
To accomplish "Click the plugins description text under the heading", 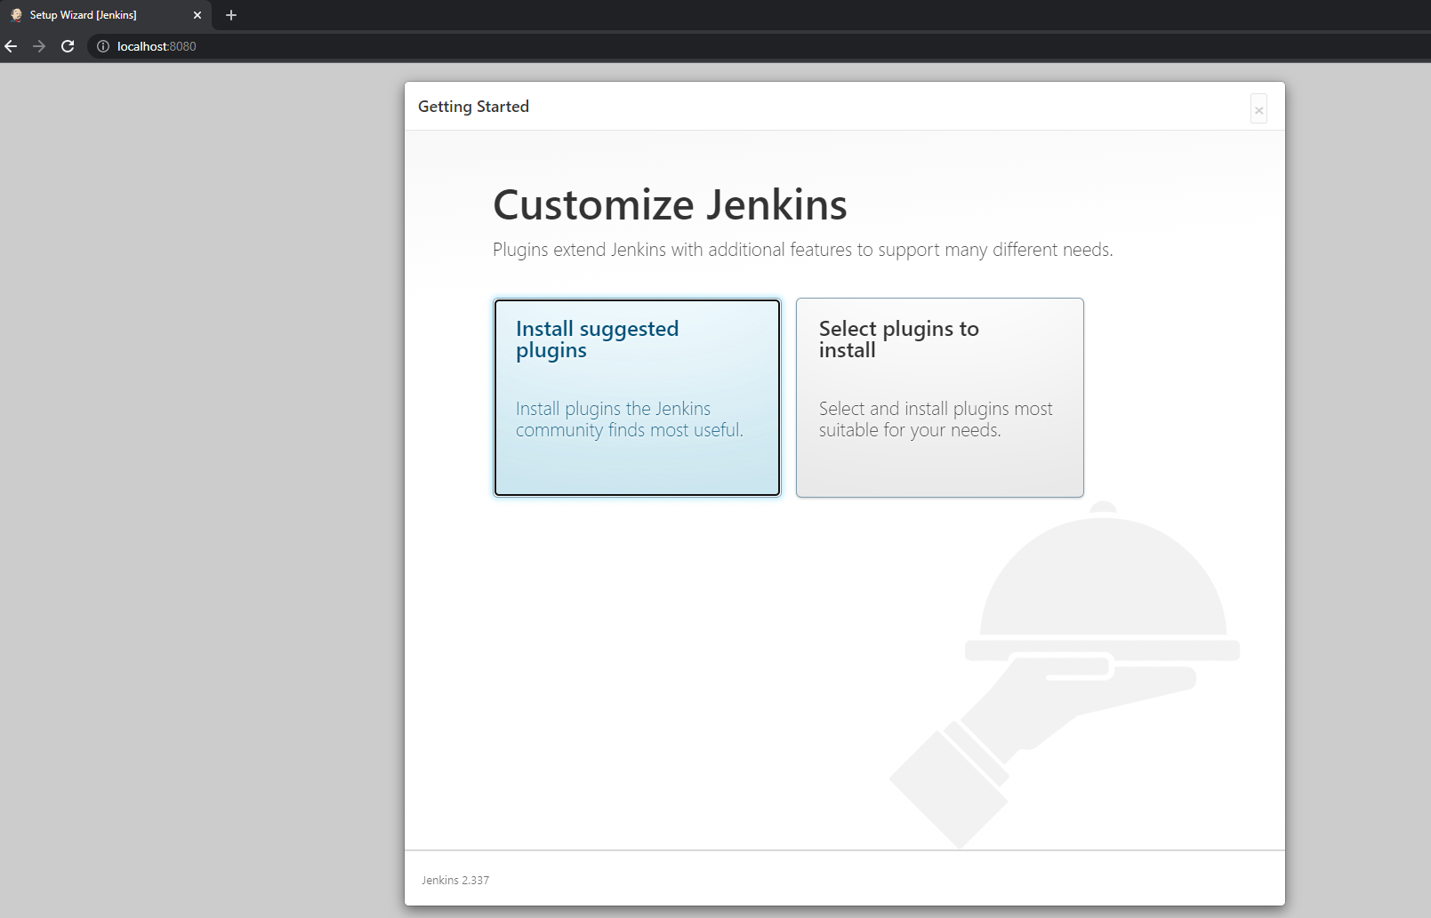I will [802, 250].
